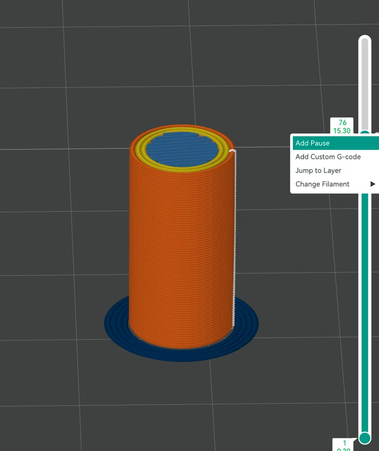Click the white seam line on cylinder

coord(235,236)
